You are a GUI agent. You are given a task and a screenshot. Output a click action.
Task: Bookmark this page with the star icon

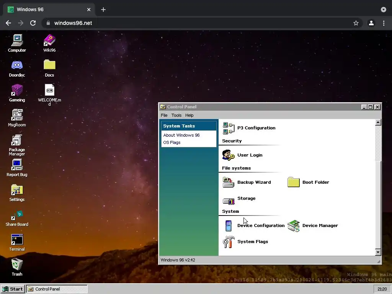tap(356, 23)
